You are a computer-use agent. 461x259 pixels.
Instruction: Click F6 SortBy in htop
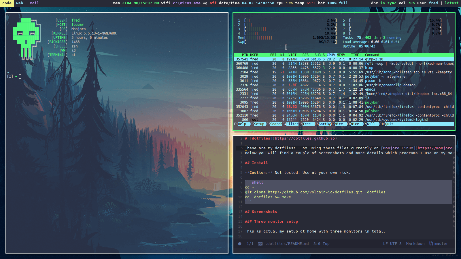(x=323, y=124)
